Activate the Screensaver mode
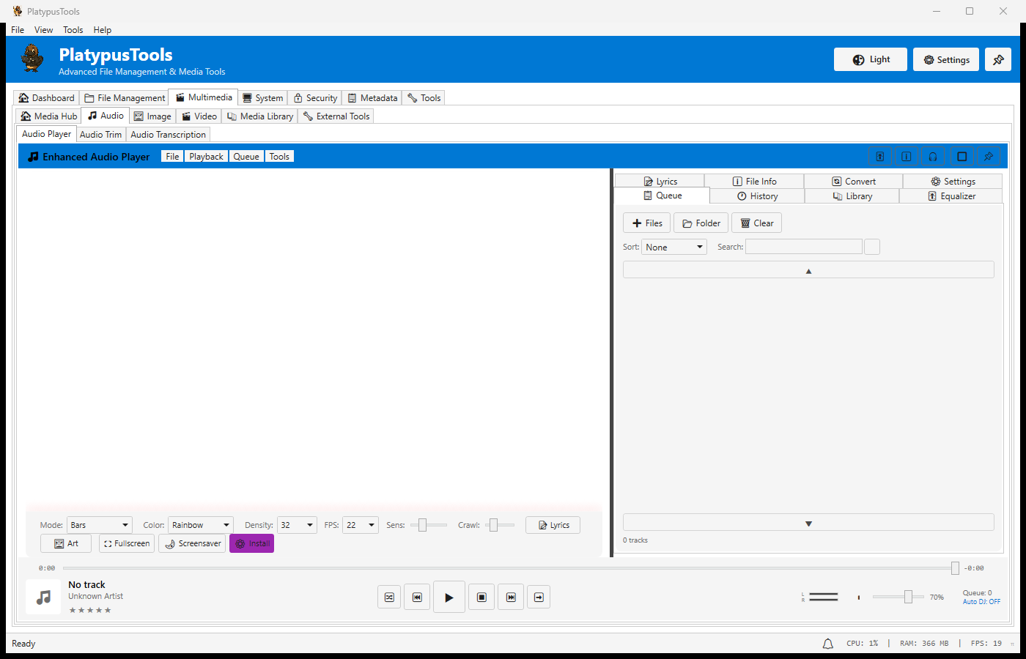 pyautogui.click(x=191, y=543)
